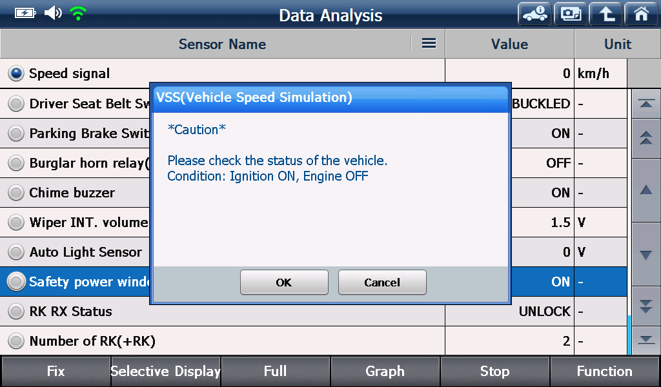Jump to top of sensor list

(x=646, y=103)
